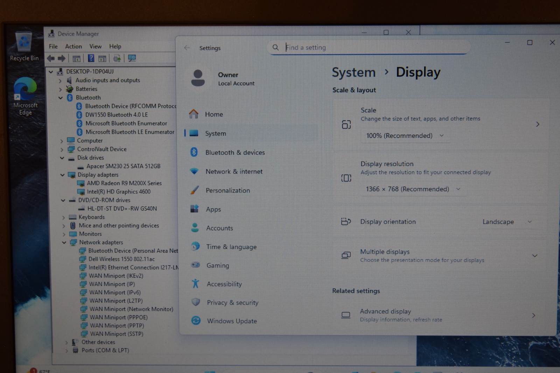Screen dimensions: 560x373
Task: Click System breadcrumb link in header
Action: coord(353,72)
